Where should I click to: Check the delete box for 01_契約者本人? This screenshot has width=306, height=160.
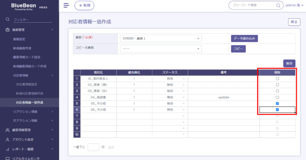tap(277, 79)
